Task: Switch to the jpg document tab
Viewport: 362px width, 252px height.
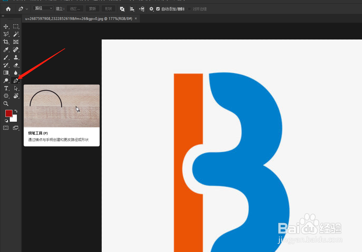Action: [79, 18]
